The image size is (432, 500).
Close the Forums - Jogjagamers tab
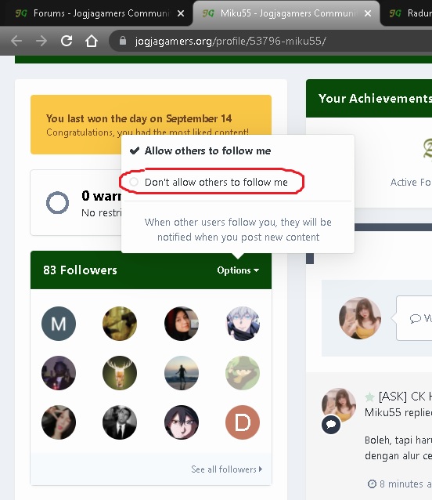click(x=181, y=13)
